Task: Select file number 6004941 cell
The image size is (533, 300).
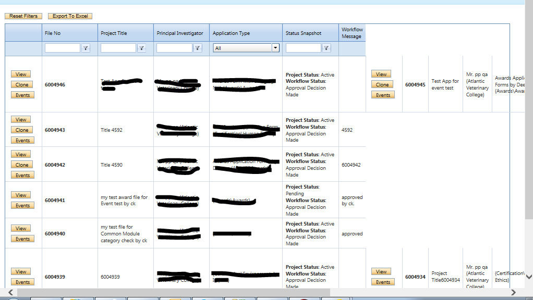Action: pyautogui.click(x=55, y=200)
